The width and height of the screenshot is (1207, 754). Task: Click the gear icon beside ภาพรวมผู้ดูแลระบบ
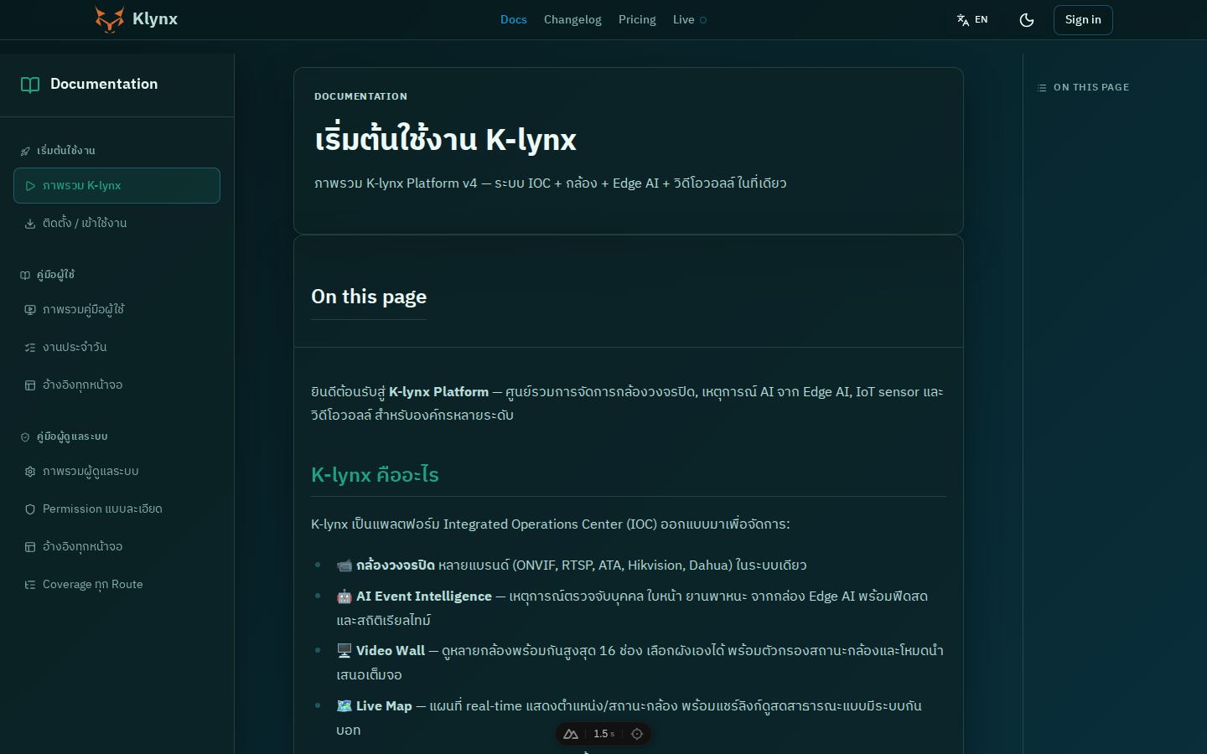tap(30, 472)
